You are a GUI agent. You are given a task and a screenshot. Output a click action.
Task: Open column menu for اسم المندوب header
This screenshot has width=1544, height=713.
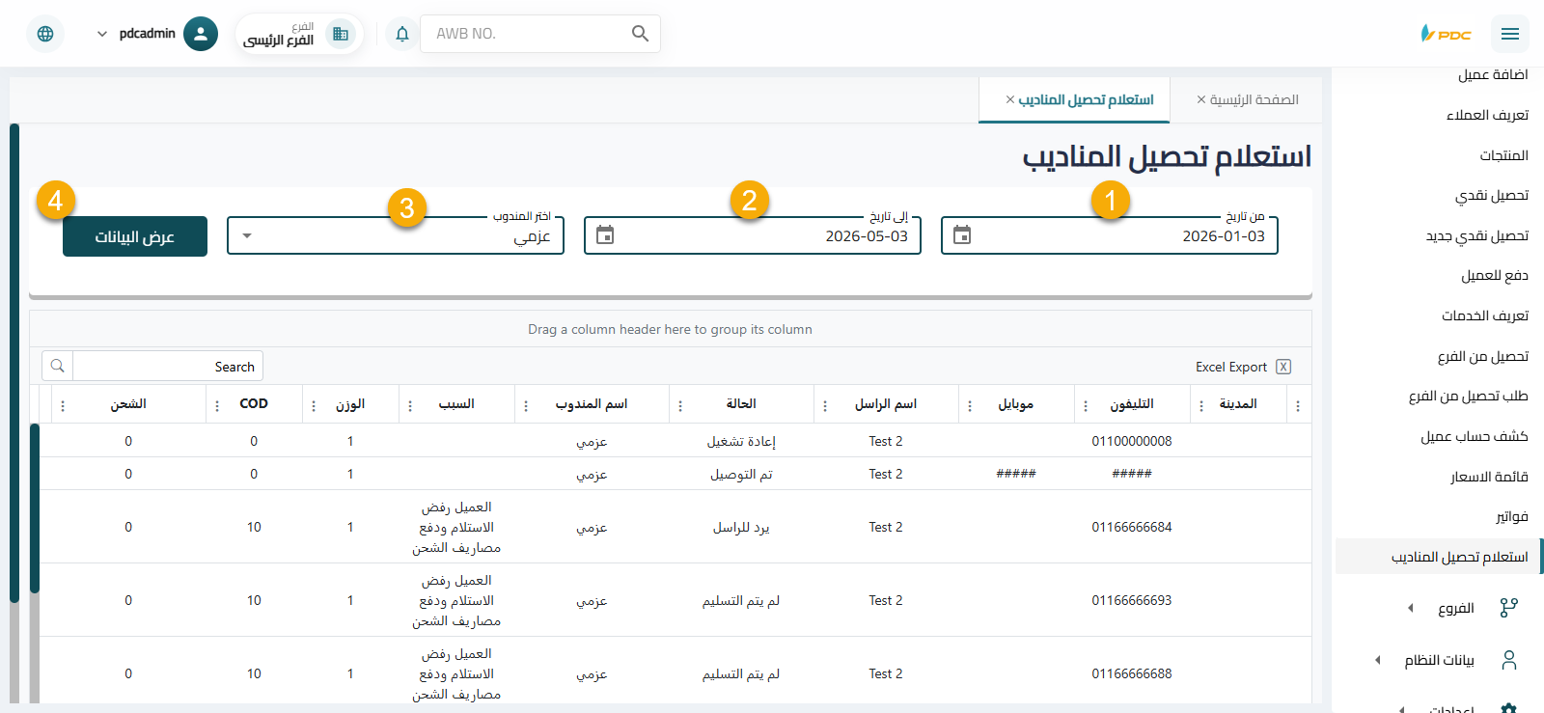coord(526,405)
